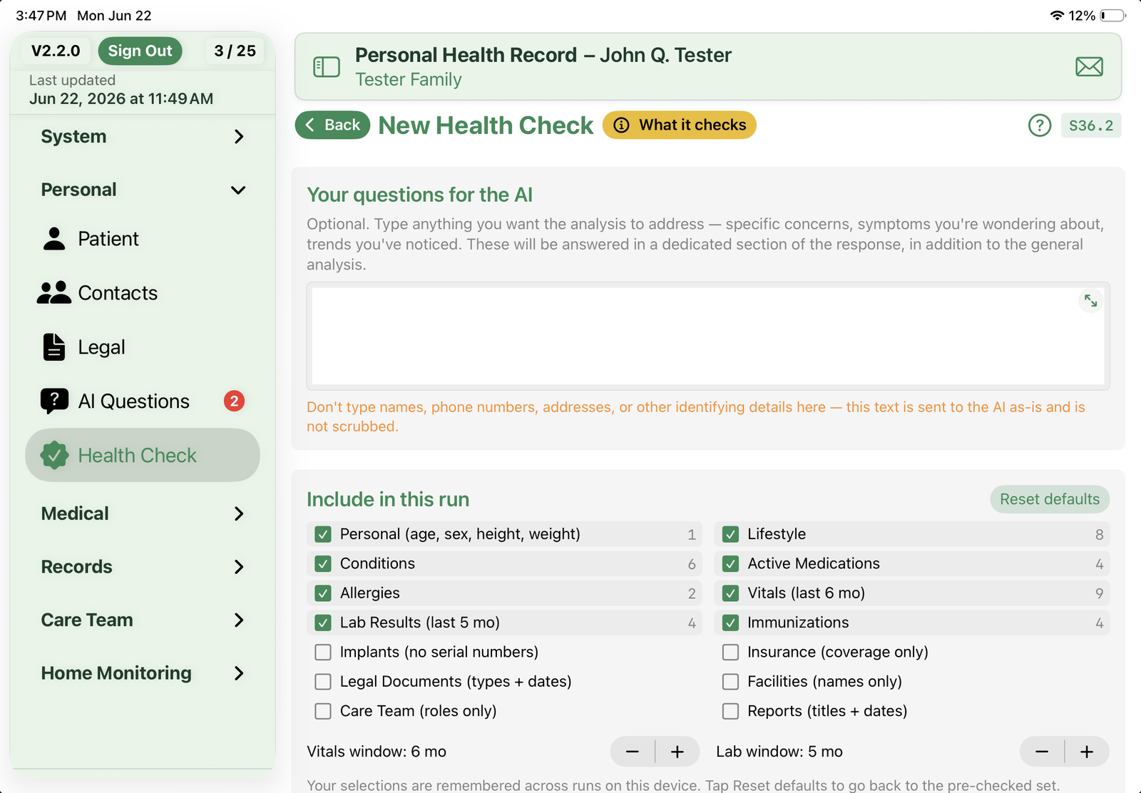Viewport: 1141px width, 793px height.
Task: Toggle the sidebar panel icon
Action: (x=327, y=67)
